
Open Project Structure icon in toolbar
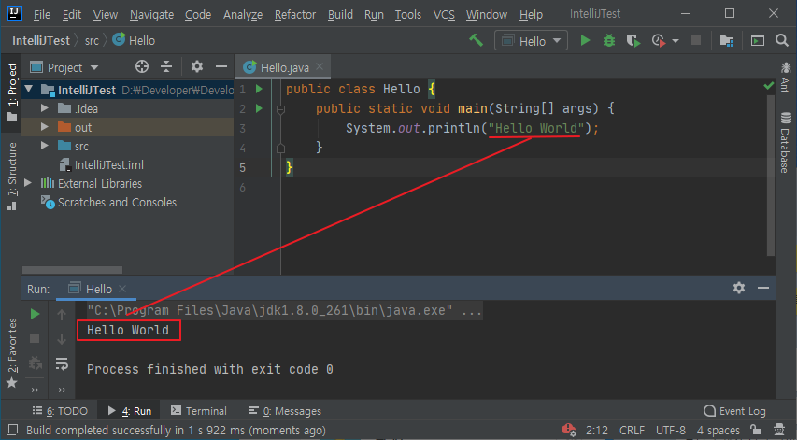tap(727, 41)
